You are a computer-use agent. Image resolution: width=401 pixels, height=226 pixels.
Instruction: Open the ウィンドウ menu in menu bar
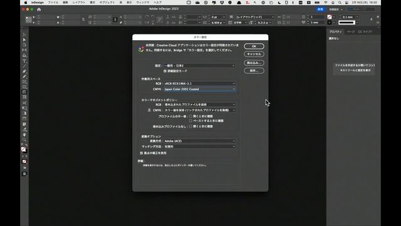coord(143,3)
